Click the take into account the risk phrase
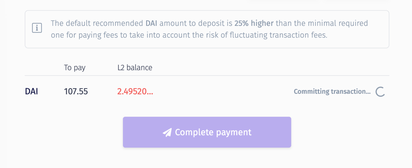 [174, 35]
